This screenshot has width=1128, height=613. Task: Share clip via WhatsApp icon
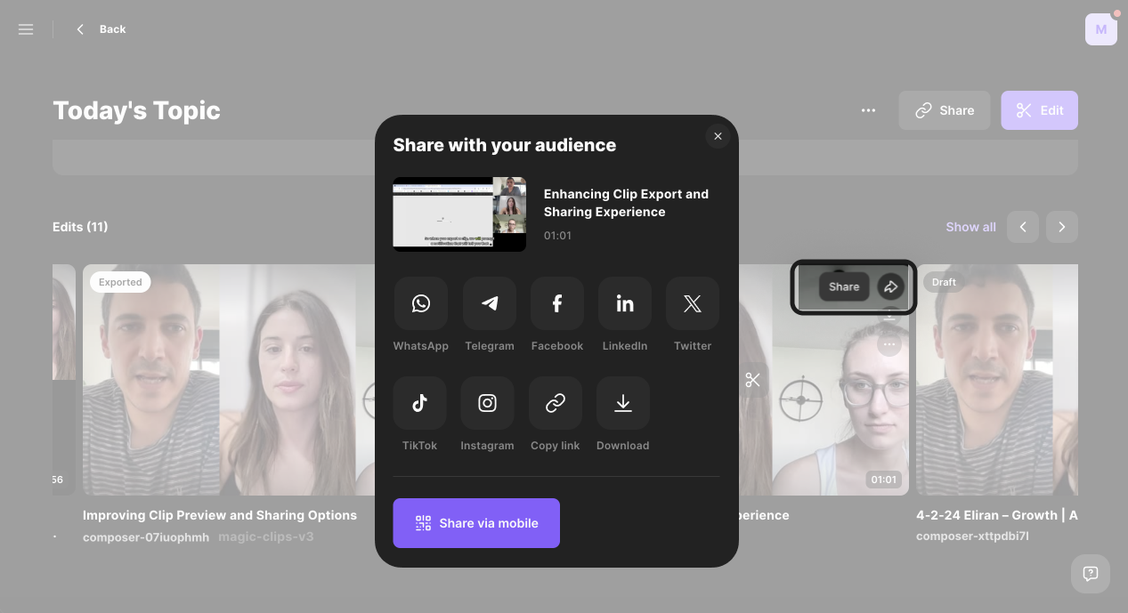click(x=420, y=303)
